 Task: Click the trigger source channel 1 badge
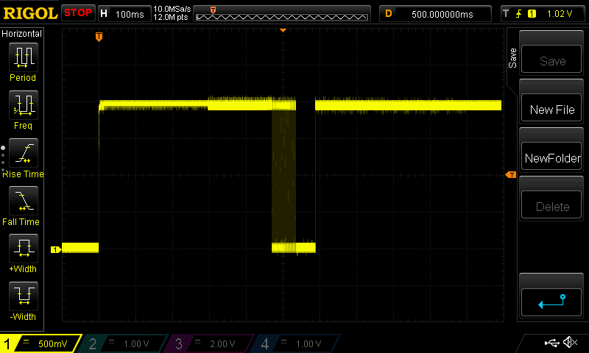(x=532, y=14)
